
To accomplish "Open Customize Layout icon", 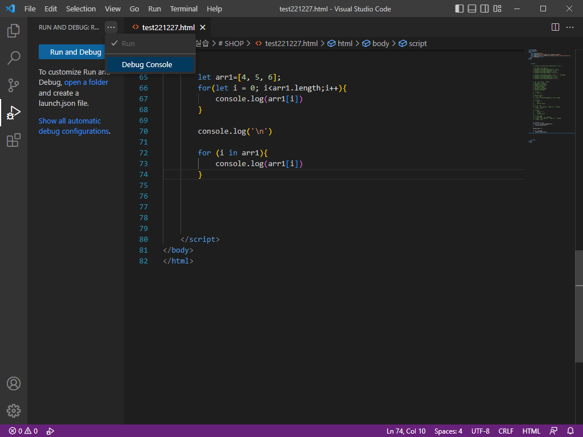I will pos(497,9).
